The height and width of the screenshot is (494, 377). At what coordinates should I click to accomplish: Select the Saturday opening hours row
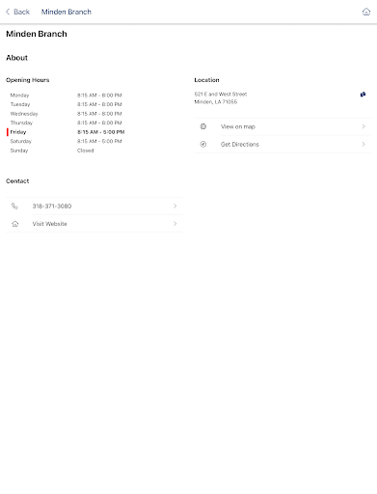[x=66, y=141]
